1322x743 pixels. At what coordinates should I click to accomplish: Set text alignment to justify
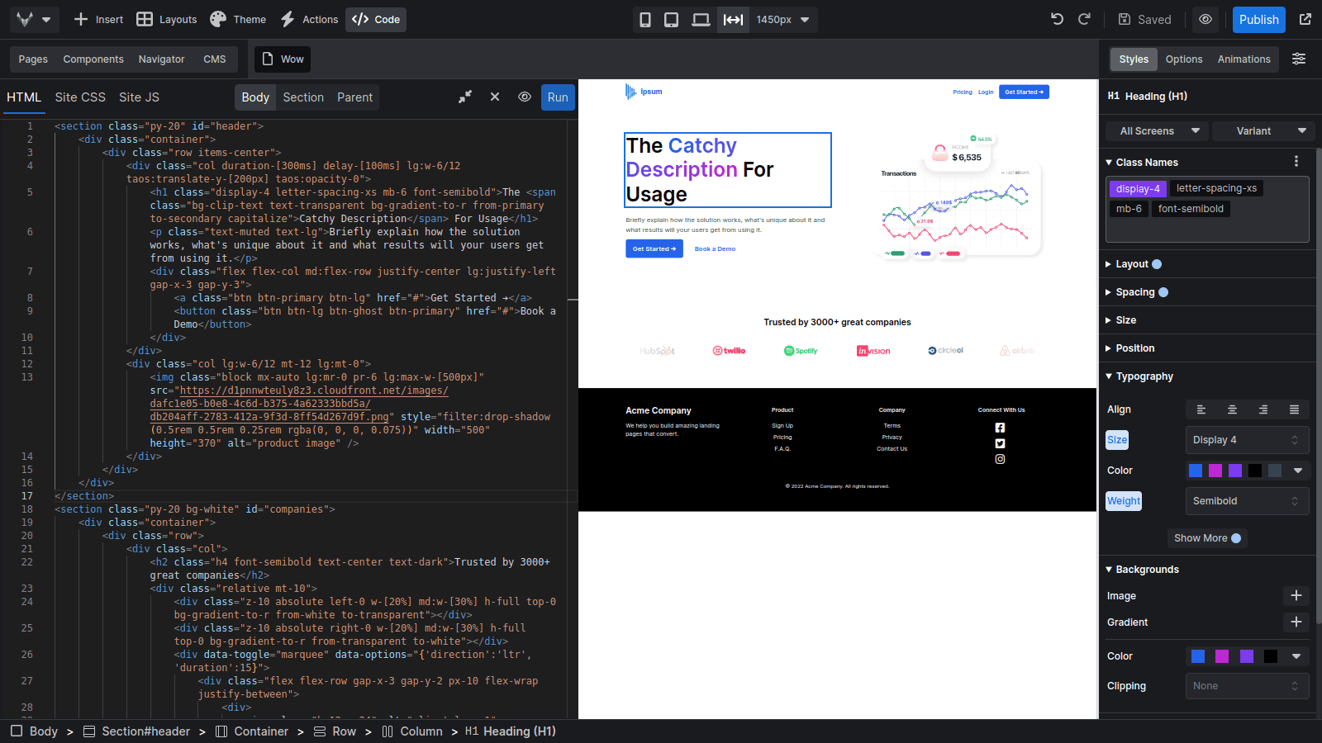tap(1295, 409)
